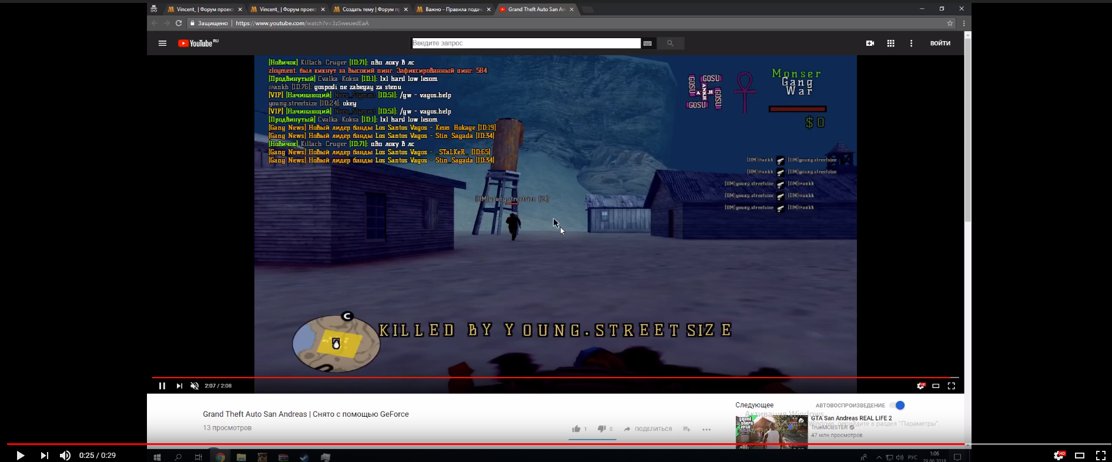
Task: Click ПОДЕЛИТЬСЯ share button
Action: point(648,429)
